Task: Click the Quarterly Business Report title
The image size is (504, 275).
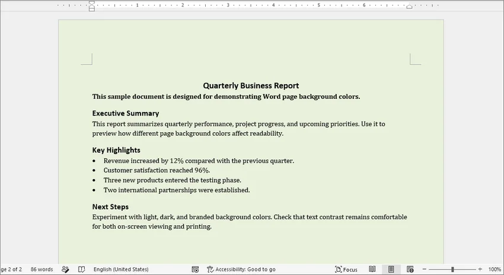Action: pyautogui.click(x=251, y=85)
